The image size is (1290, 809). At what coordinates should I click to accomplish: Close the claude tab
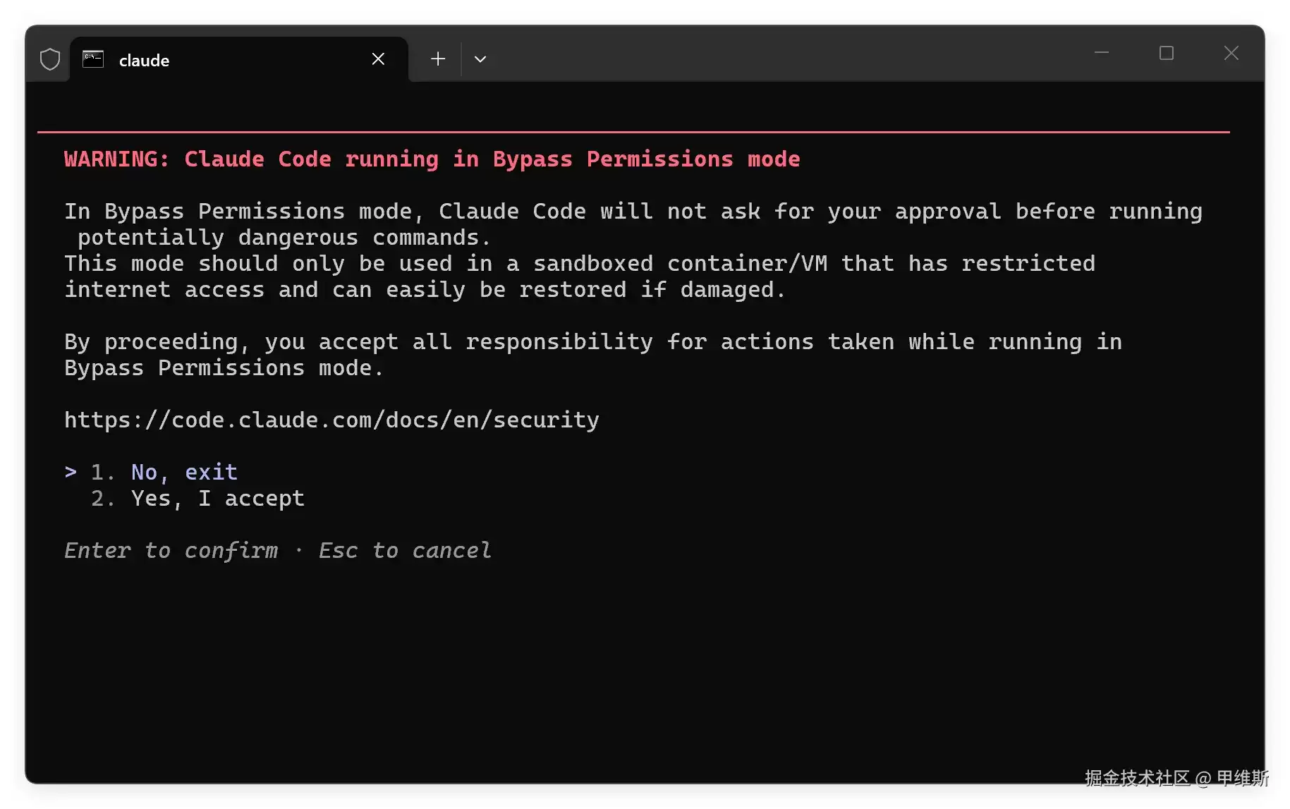(378, 59)
